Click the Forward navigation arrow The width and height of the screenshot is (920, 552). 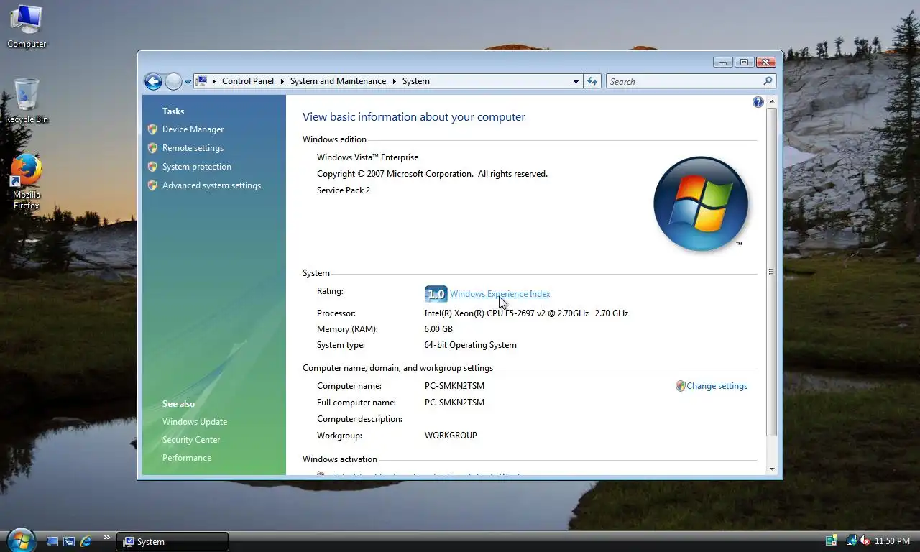click(173, 81)
